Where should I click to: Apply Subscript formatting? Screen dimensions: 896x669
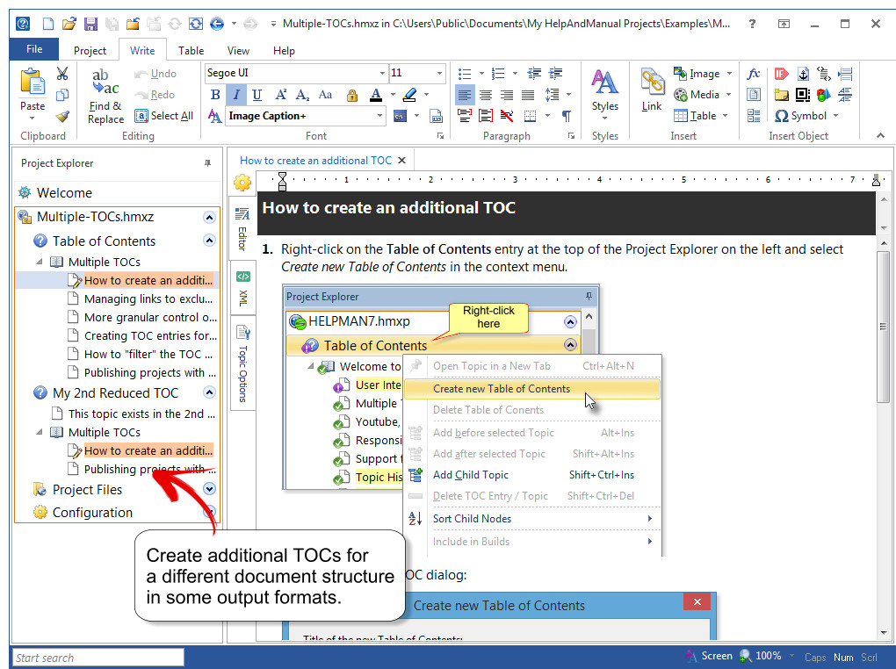pos(302,95)
